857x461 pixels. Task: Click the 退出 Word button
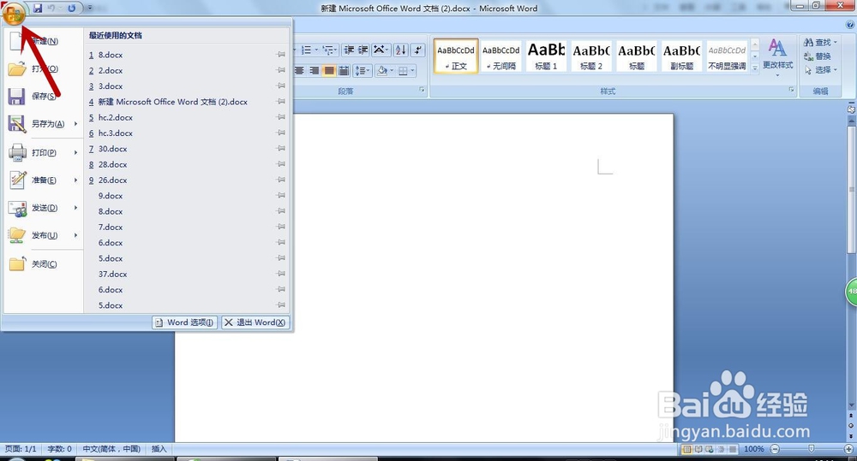pos(255,322)
